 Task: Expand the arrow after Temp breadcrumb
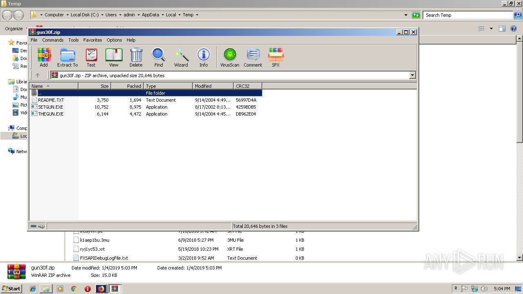tap(197, 15)
